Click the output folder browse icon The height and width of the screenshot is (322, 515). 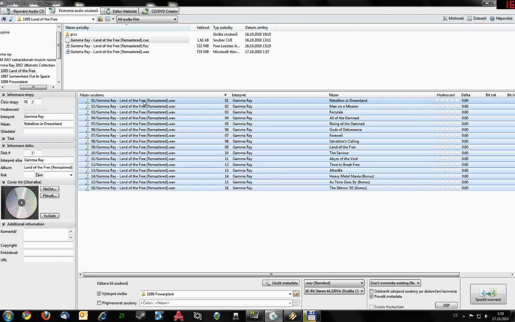click(296, 294)
